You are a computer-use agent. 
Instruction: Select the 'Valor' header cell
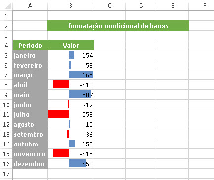tap(71, 45)
